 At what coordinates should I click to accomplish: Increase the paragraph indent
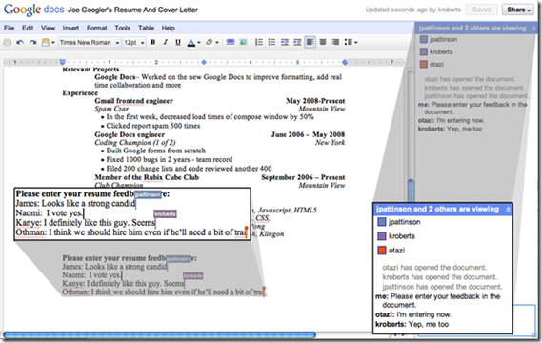click(297, 42)
